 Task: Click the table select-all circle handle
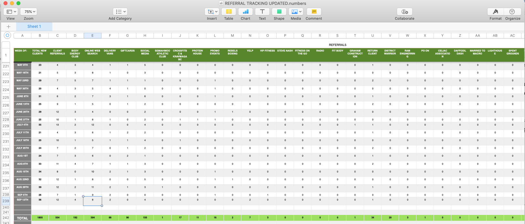[7, 35]
